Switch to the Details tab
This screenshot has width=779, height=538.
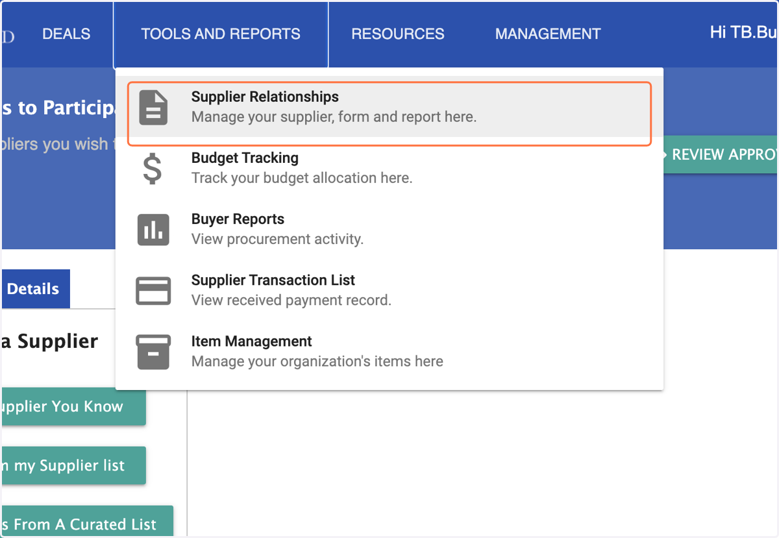click(x=35, y=289)
